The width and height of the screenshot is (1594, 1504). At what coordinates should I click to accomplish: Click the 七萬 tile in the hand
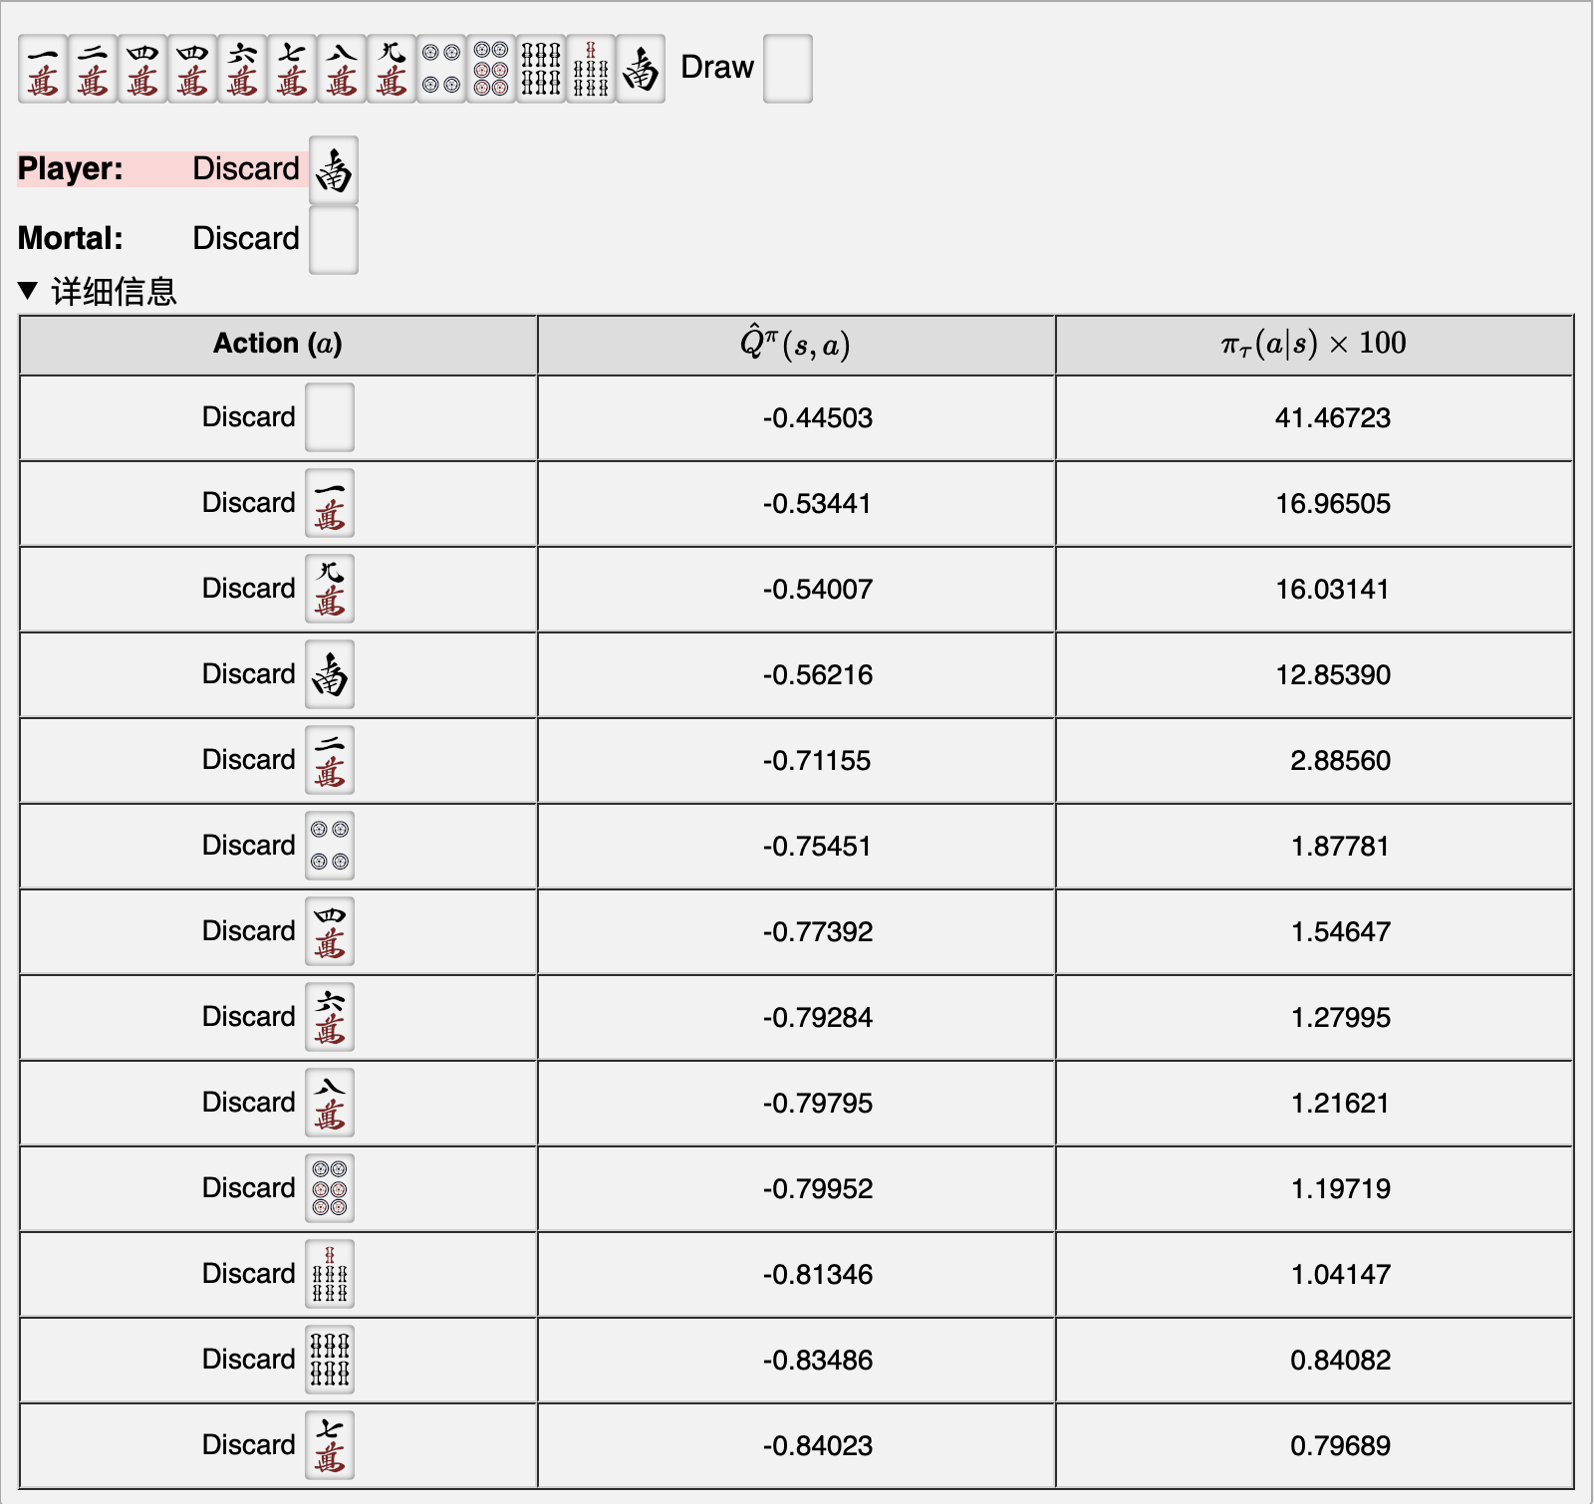click(292, 69)
